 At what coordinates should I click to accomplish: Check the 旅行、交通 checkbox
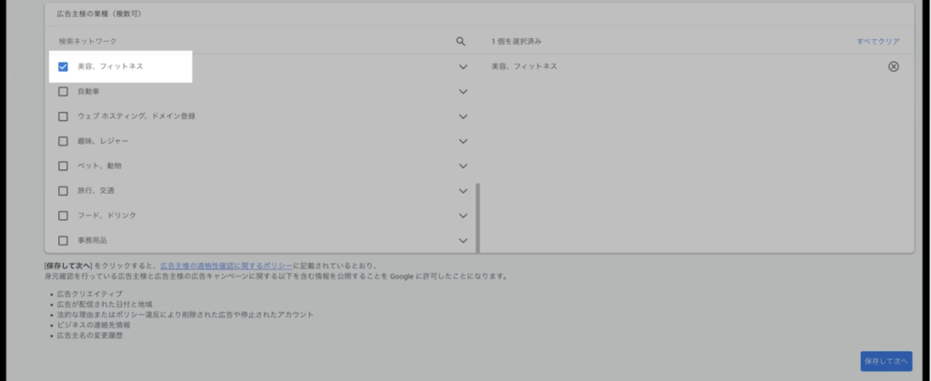[64, 191]
